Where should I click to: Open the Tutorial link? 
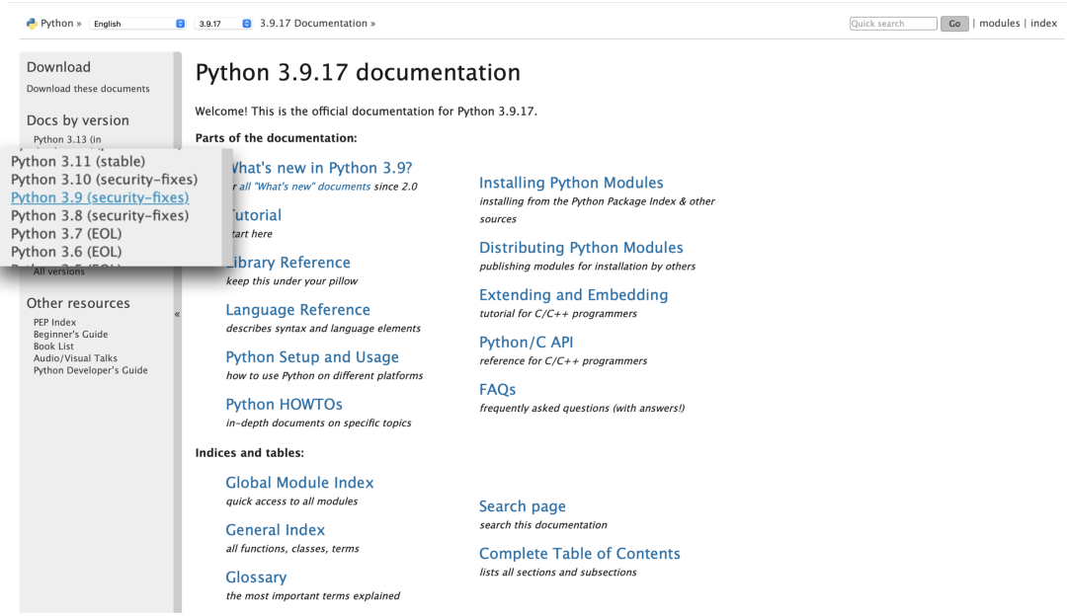[x=257, y=215]
